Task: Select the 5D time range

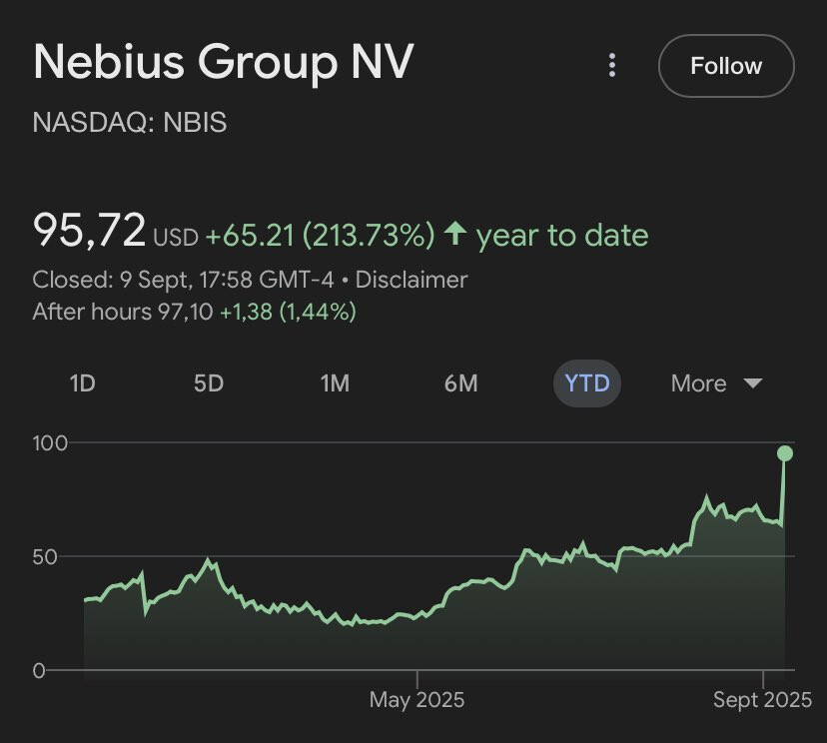Action: click(x=208, y=383)
